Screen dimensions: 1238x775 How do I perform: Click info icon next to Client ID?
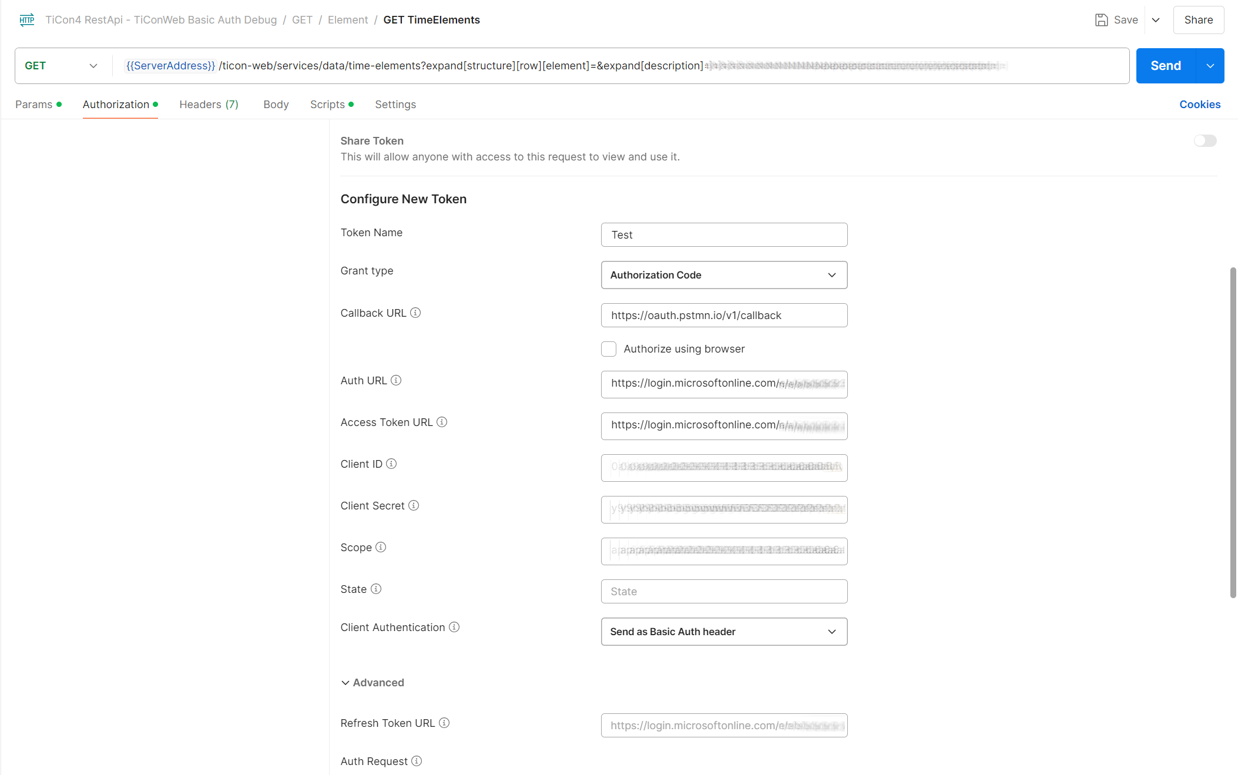(x=391, y=464)
